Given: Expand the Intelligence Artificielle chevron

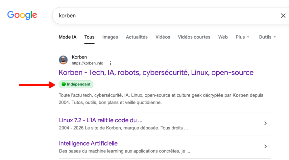Looking at the screenshot, I should click(x=265, y=147).
